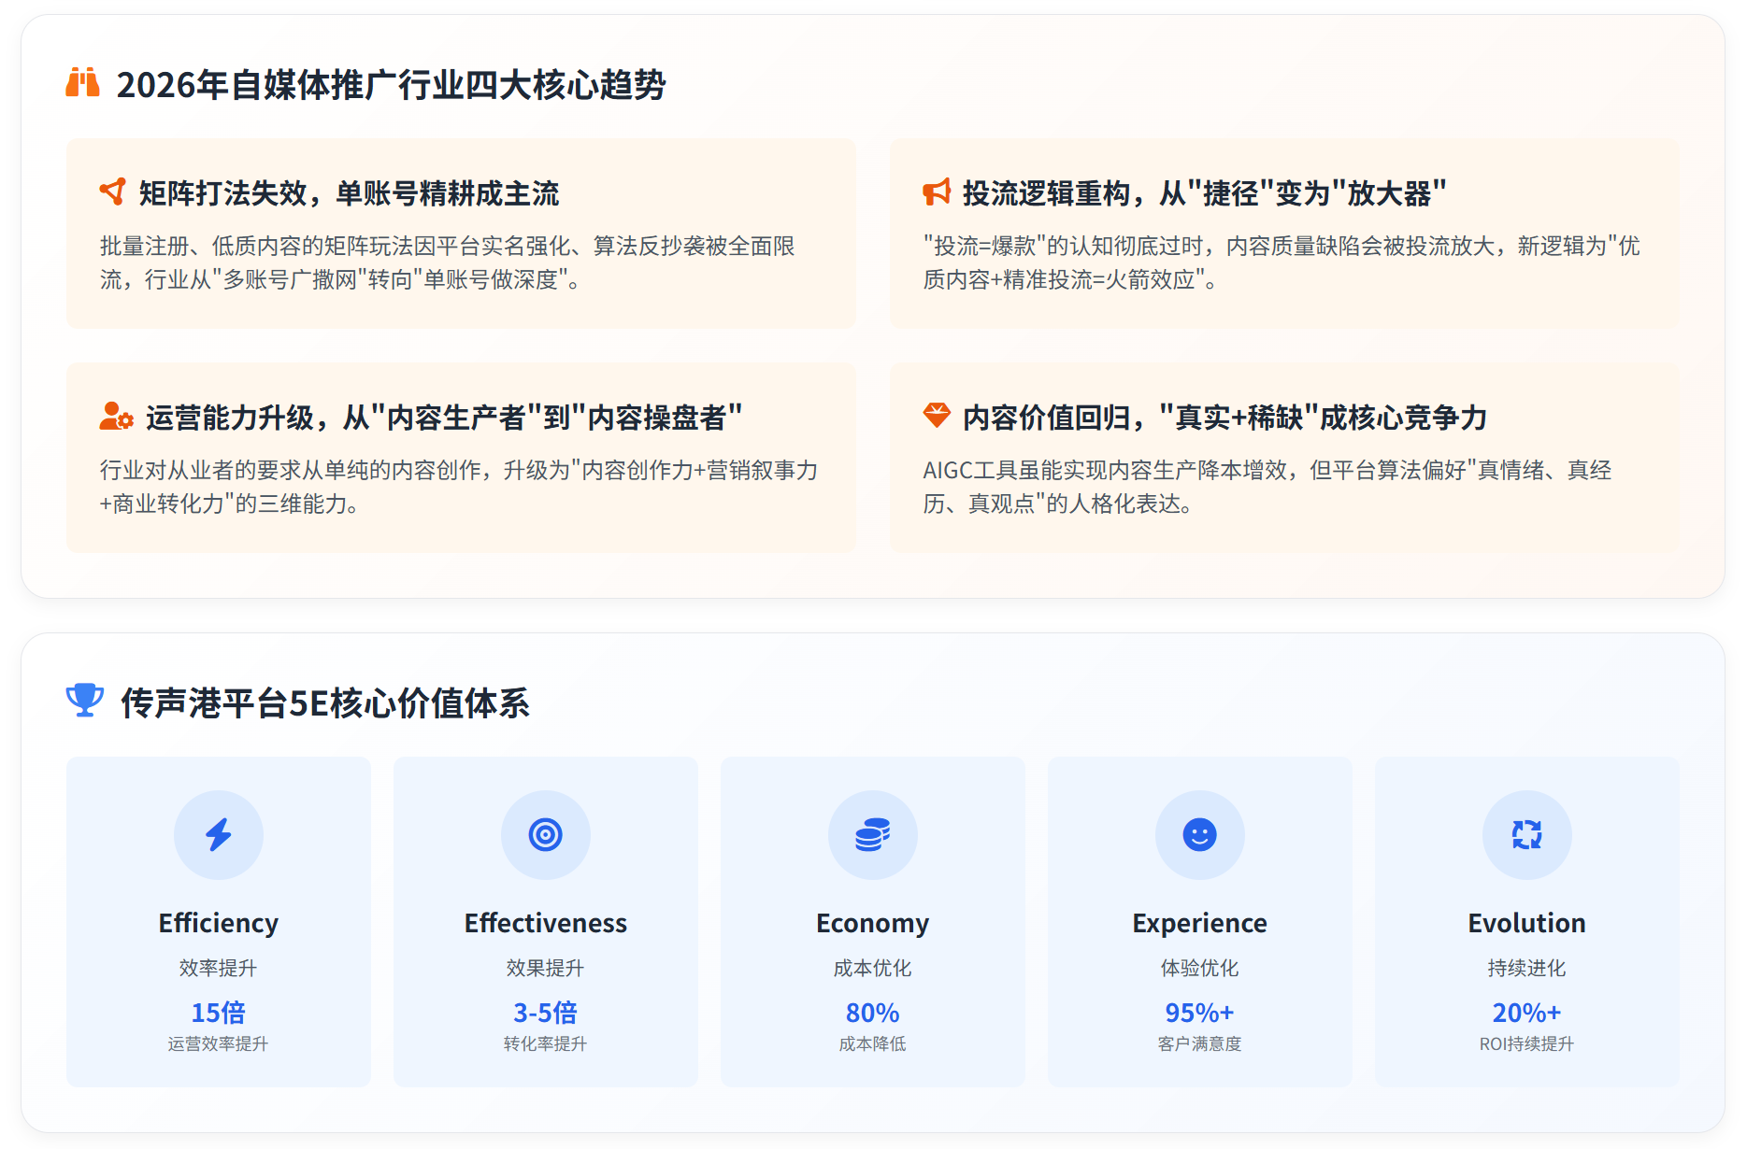The height and width of the screenshot is (1149, 1747).
Task: Click the orange gem icon beside 内容价值回归
Action: pyautogui.click(x=937, y=416)
